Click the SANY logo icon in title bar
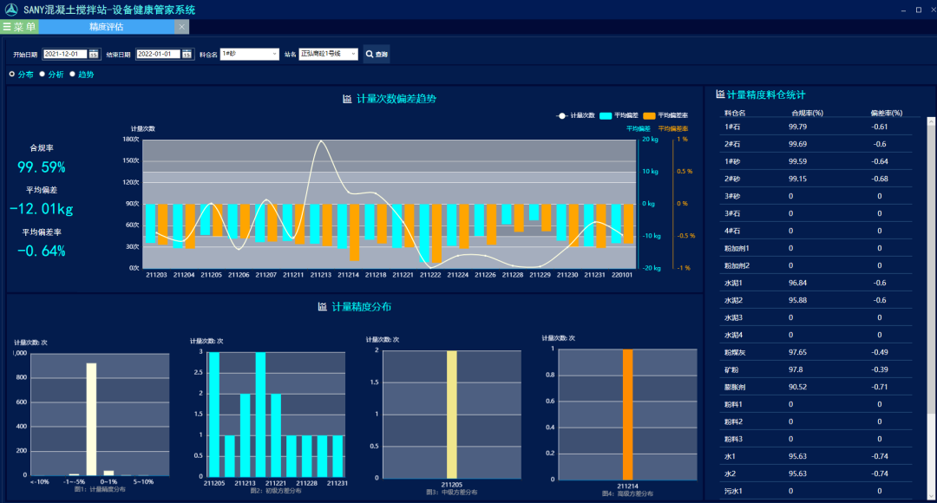 click(10, 10)
